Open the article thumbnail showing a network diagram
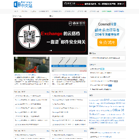139x139 pixels. click(x=69, y=64)
